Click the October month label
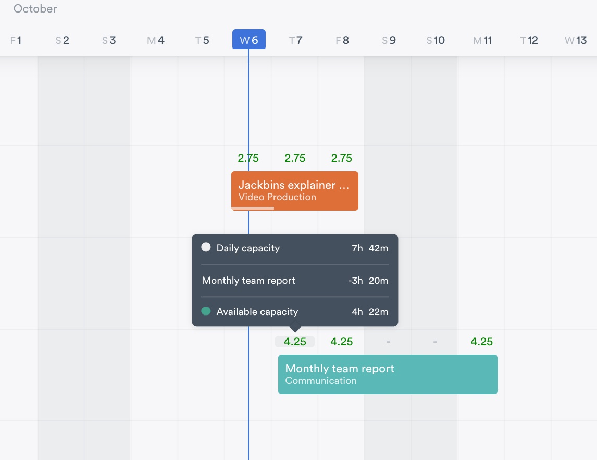Screen dimensions: 597x460 pyautogui.click(x=35, y=9)
